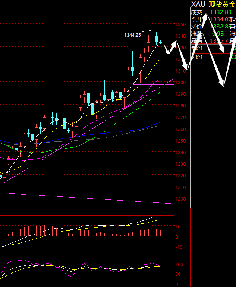Click the 1200 price axis label
236x287 pixels.
(x=180, y=199)
